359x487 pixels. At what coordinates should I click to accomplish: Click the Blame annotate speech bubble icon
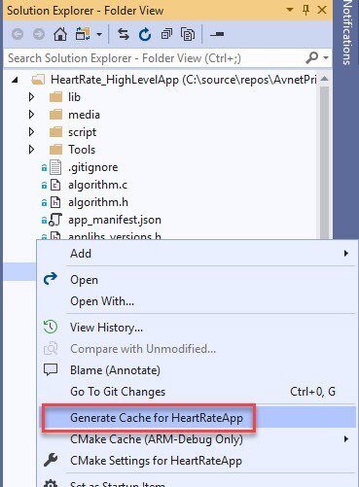[51, 369]
